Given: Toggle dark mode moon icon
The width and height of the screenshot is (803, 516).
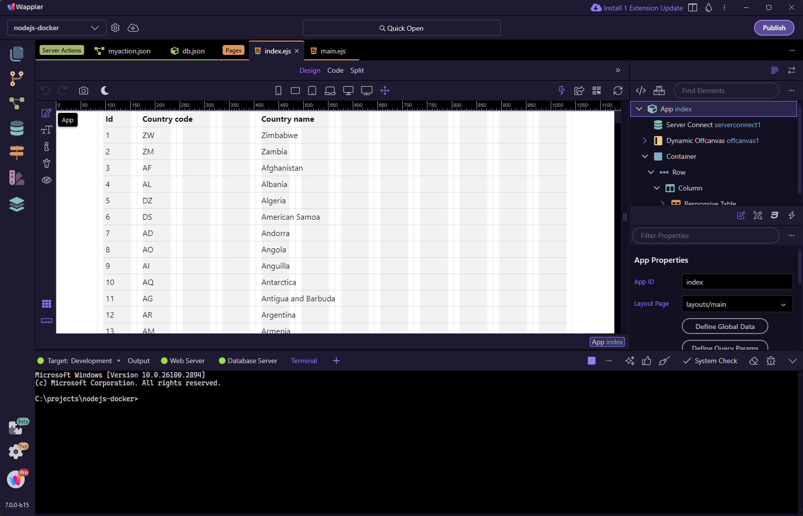Looking at the screenshot, I should 105,91.
